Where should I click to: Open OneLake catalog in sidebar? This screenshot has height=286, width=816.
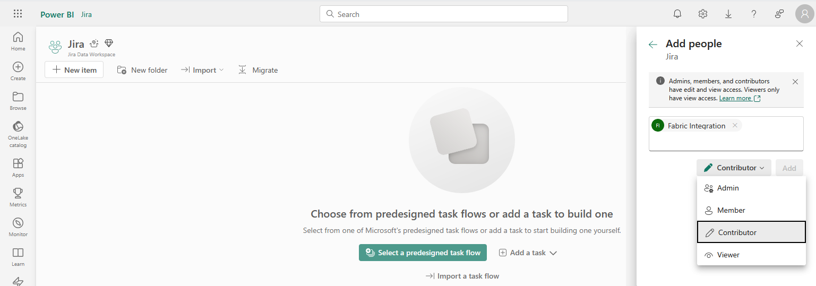(x=18, y=134)
